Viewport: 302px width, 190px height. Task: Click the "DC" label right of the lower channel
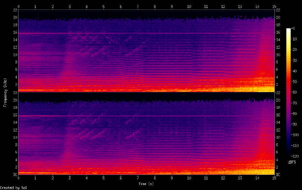click(278, 175)
